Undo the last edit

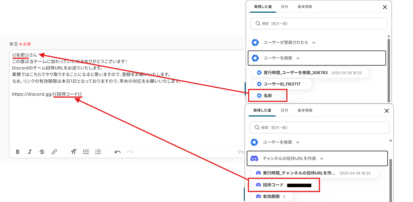click(x=118, y=152)
